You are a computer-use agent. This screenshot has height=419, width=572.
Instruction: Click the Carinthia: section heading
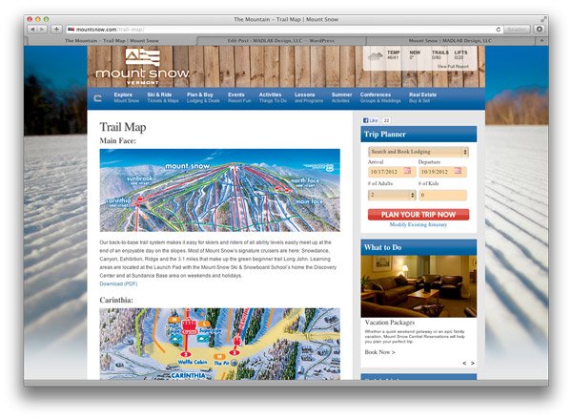[x=116, y=300]
